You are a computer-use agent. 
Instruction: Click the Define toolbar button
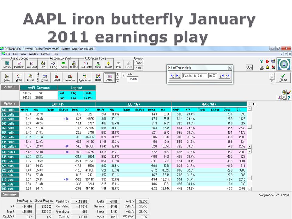pyautogui.click(x=7, y=78)
